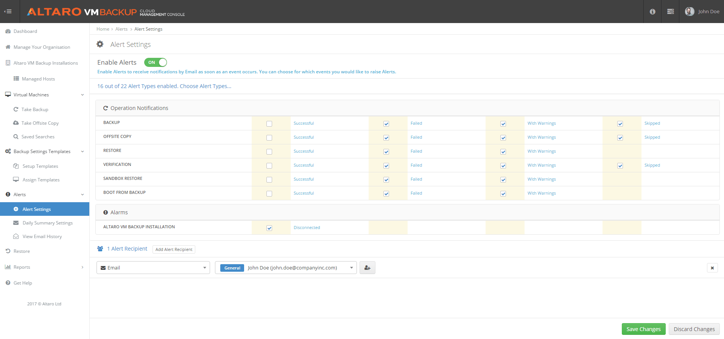This screenshot has height=339, width=724.
Task: Click Alert Recipient group icon
Action: [100, 249]
